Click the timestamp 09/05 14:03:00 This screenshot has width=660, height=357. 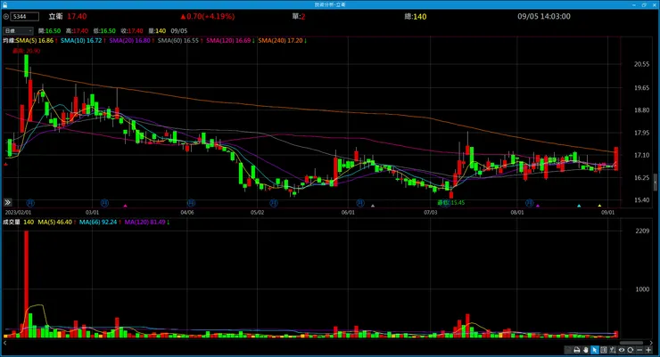(x=544, y=16)
